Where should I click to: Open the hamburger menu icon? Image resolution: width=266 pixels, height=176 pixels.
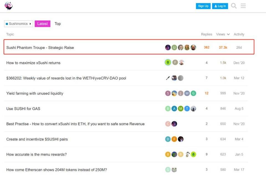[x=243, y=6]
